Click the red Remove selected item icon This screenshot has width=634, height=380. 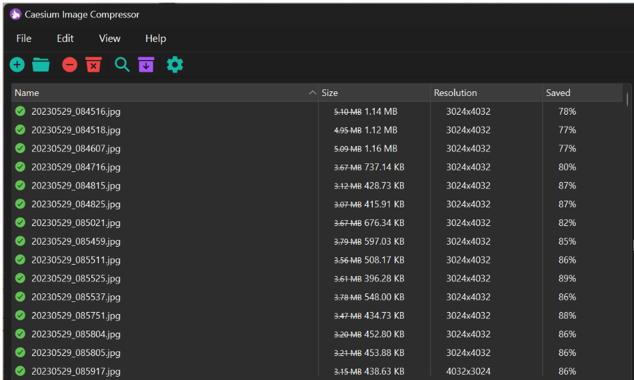(x=70, y=65)
